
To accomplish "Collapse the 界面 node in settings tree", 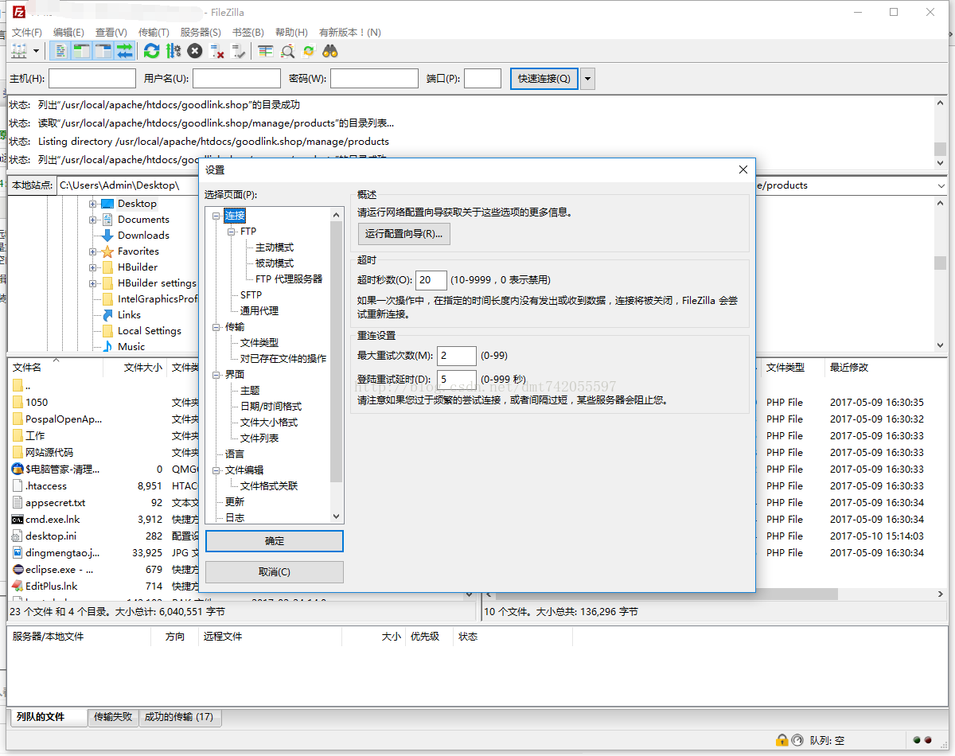I will [216, 375].
